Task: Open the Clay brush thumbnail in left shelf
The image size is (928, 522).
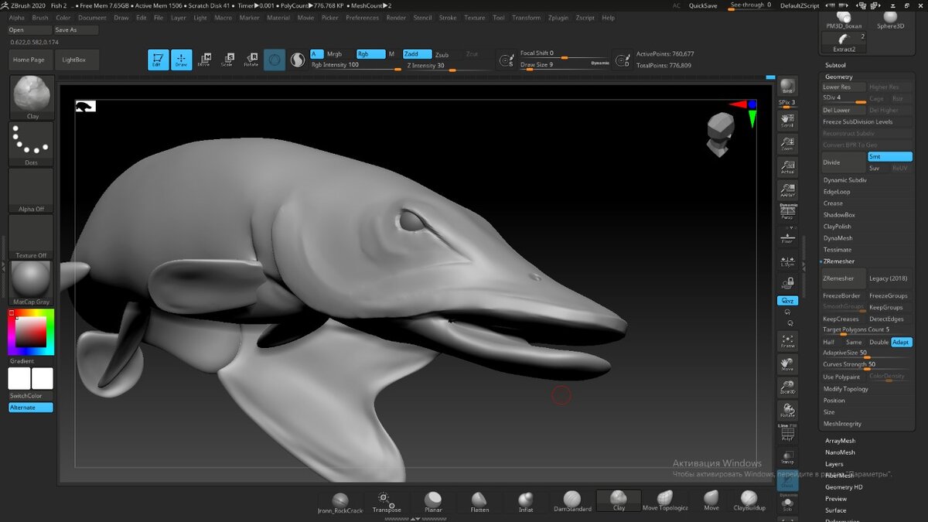Action: pyautogui.click(x=32, y=97)
